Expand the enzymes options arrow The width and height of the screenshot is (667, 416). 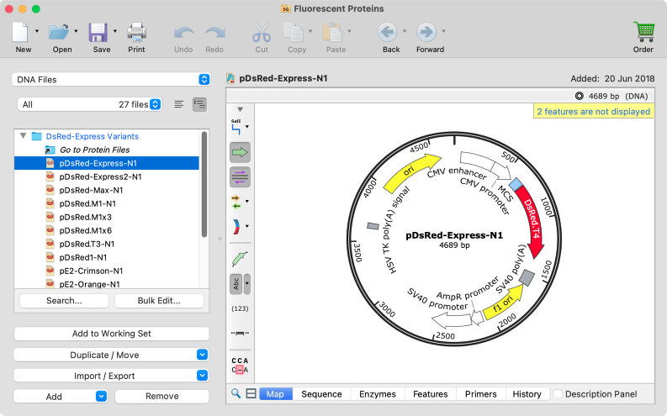click(246, 127)
